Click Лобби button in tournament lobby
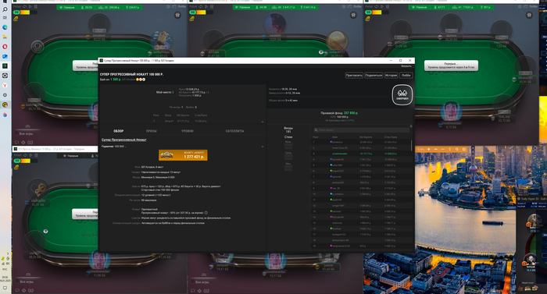The width and height of the screenshot is (547, 294). [406, 75]
